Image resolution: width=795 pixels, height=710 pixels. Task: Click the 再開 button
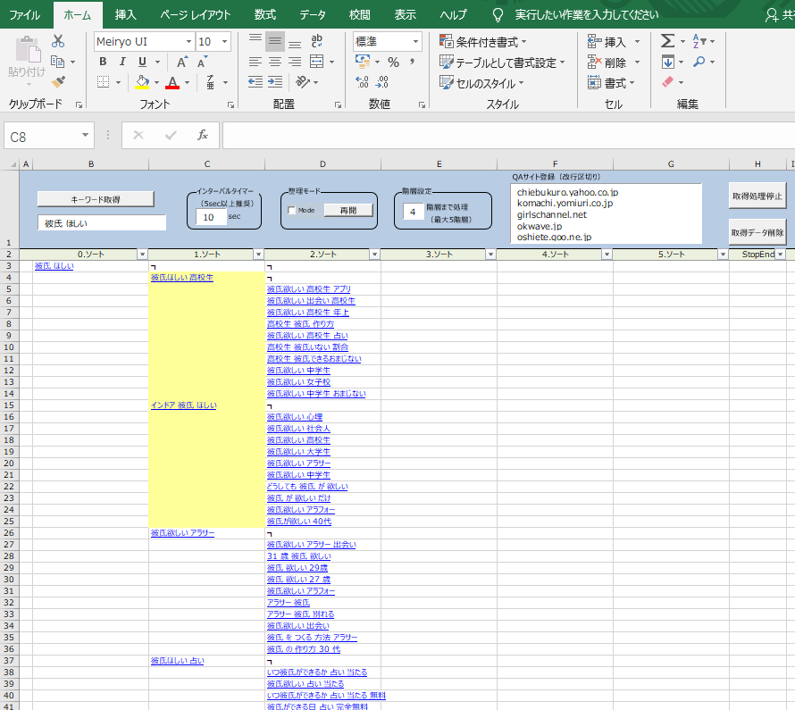348,210
